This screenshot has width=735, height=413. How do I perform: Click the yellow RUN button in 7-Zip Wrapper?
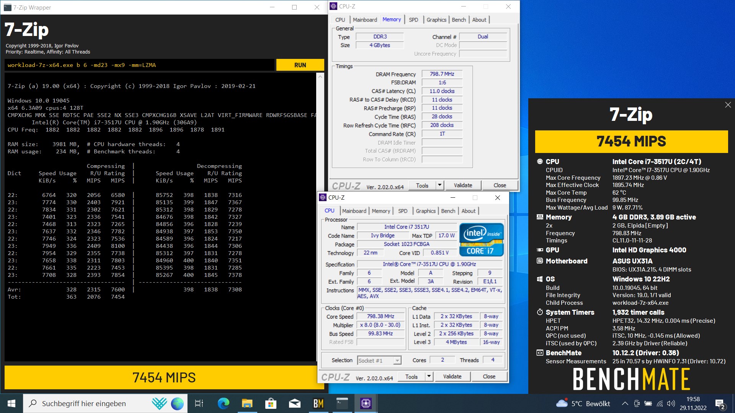pos(300,65)
